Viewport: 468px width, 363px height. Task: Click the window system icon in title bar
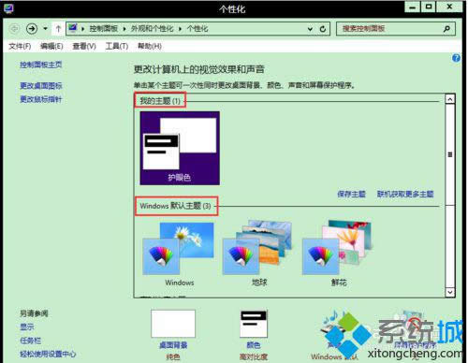pyautogui.click(x=8, y=8)
